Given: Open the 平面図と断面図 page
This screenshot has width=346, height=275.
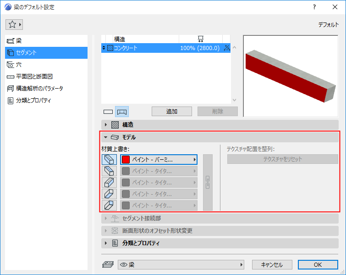Looking at the screenshot, I should click(46, 77).
